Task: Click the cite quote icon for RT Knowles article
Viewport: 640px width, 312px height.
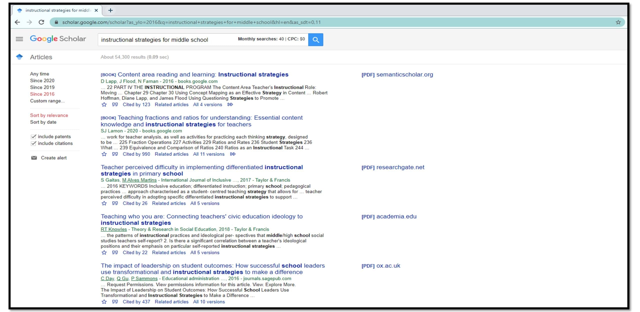Action: click(115, 253)
